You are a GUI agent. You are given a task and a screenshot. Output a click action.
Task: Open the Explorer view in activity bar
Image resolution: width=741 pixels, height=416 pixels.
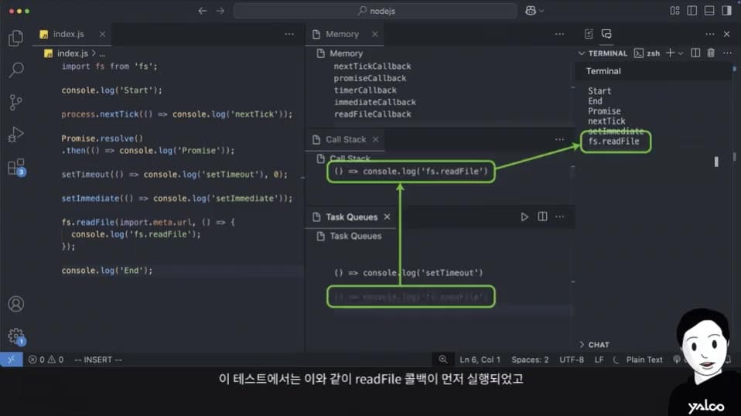click(x=15, y=38)
